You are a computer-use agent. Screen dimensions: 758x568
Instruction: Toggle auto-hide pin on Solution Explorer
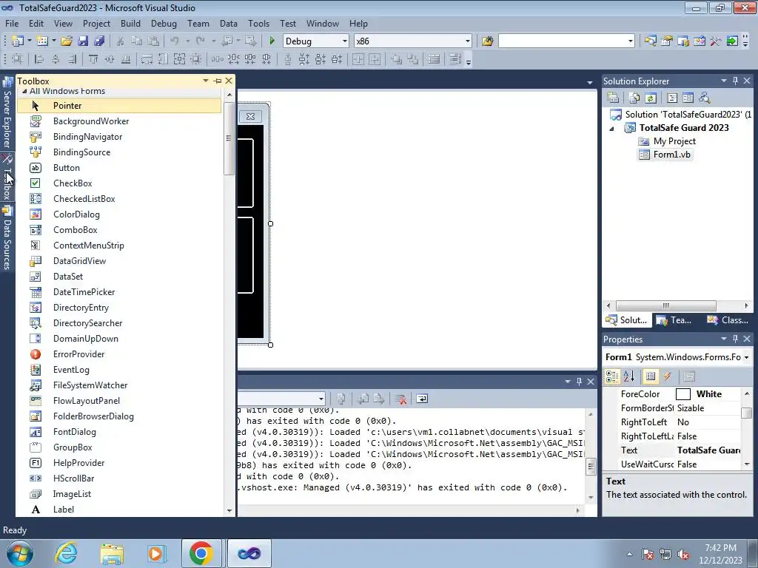pos(735,81)
